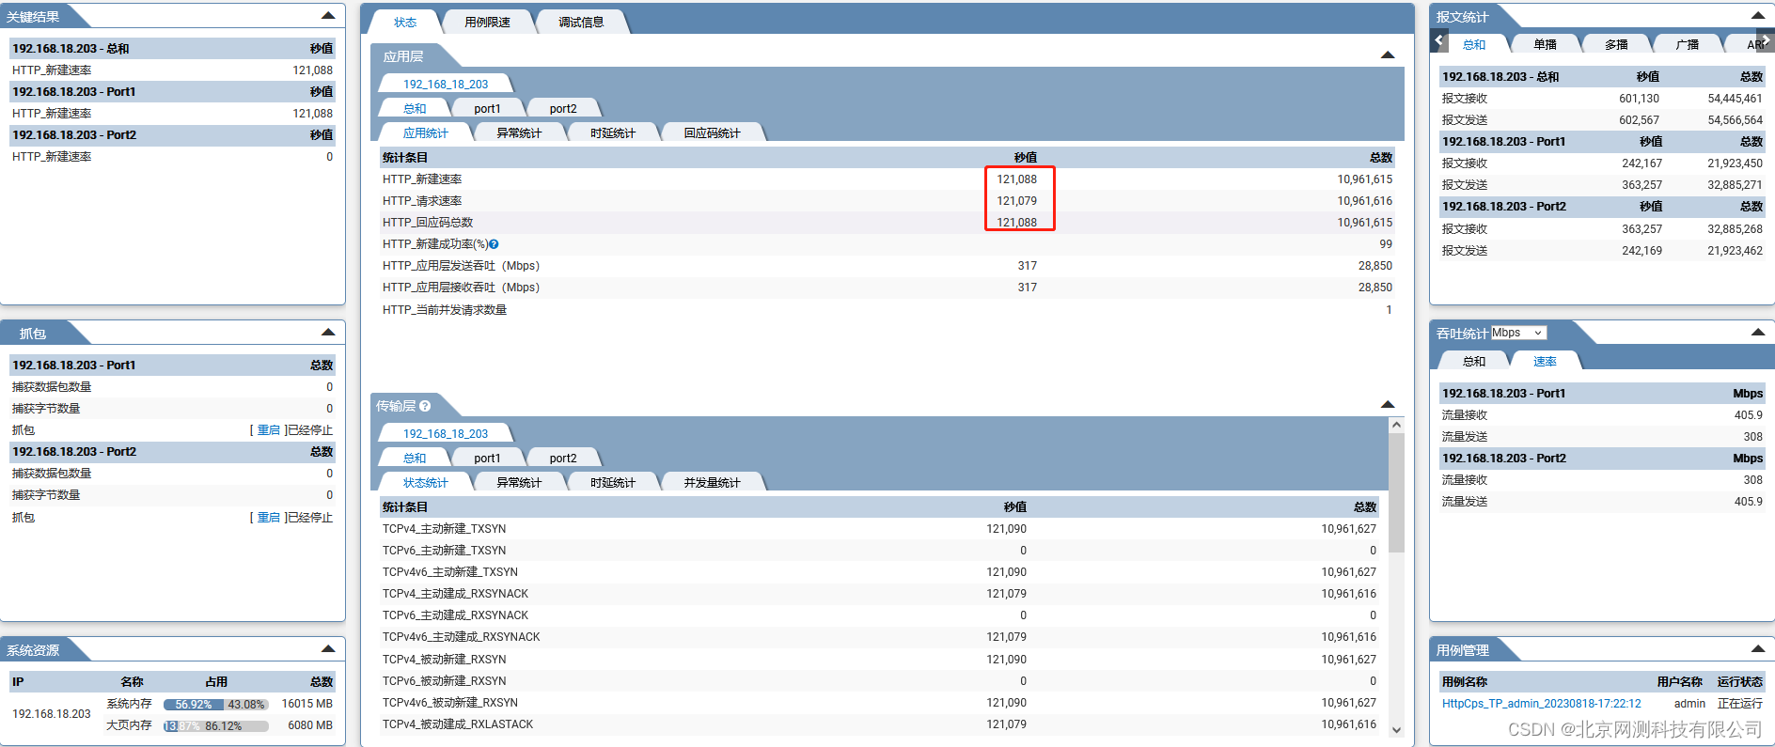Click 捕获字节数量 row under Port1

(172, 409)
